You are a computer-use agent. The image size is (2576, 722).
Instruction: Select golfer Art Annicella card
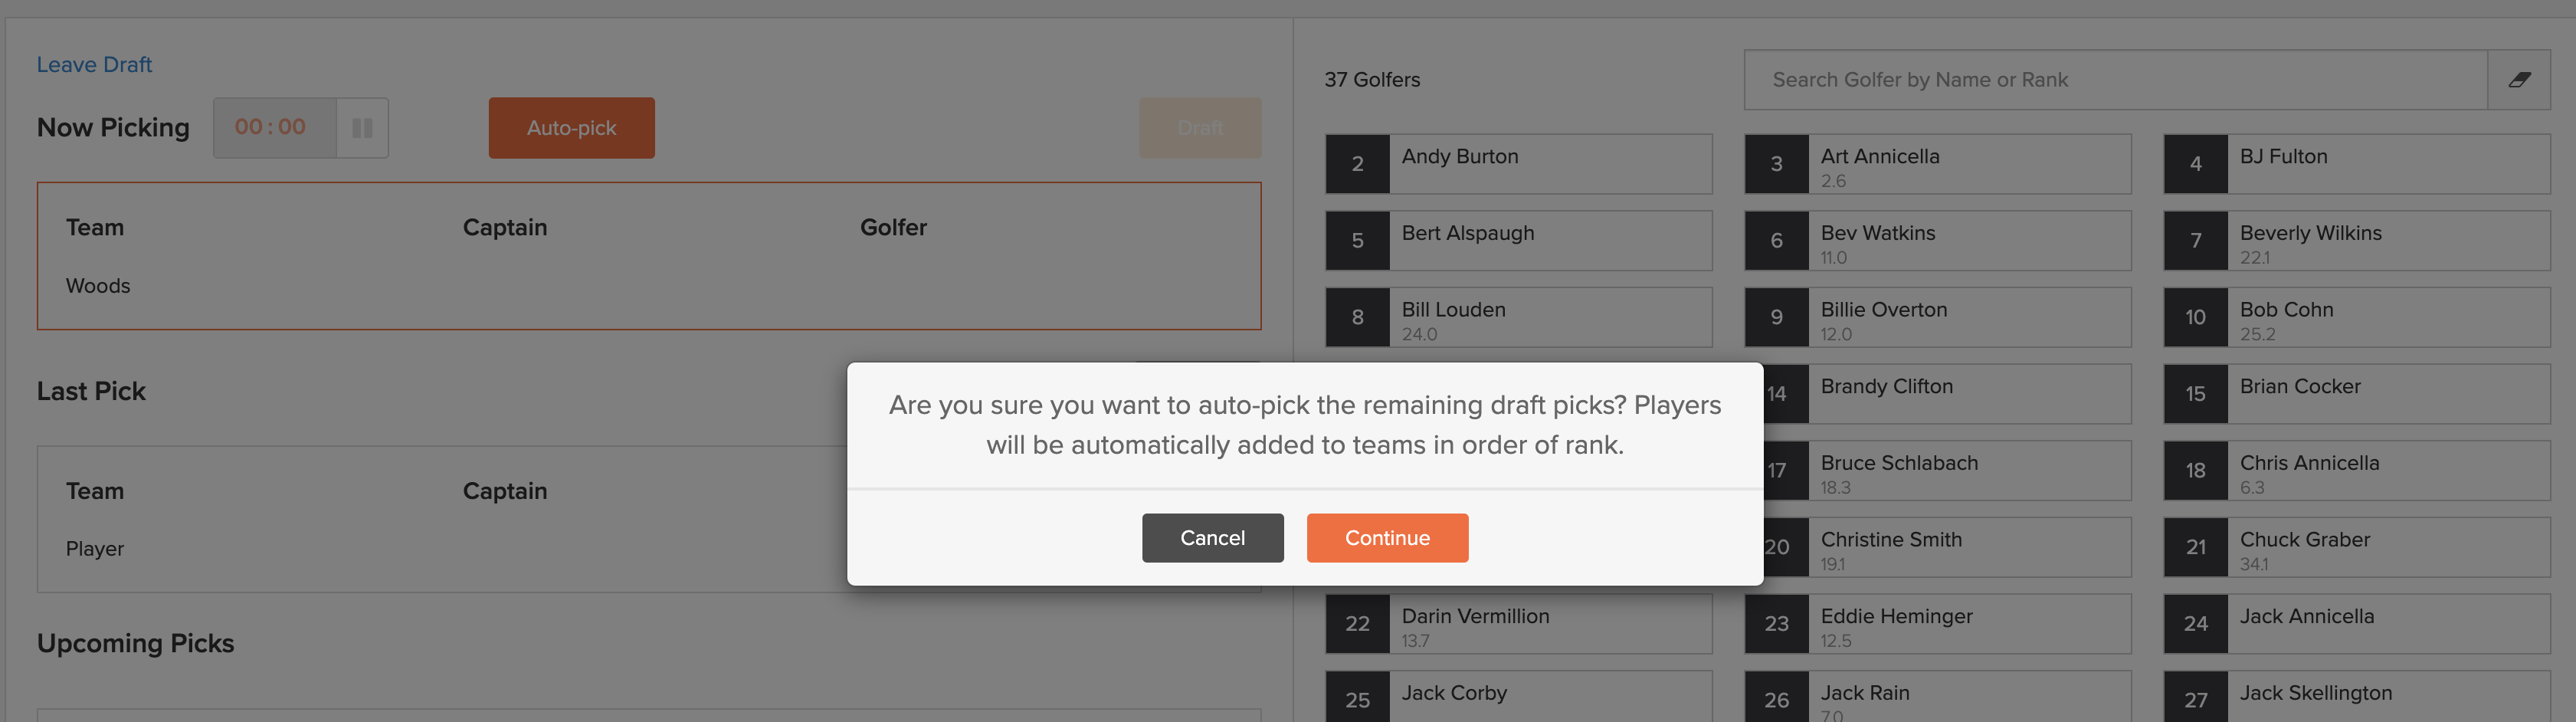tap(1937, 164)
